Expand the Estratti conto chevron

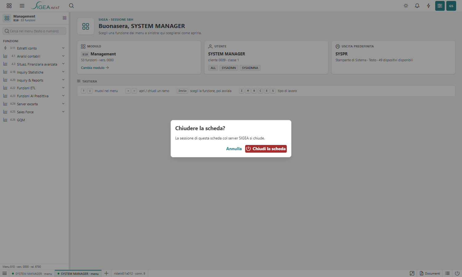63,48
